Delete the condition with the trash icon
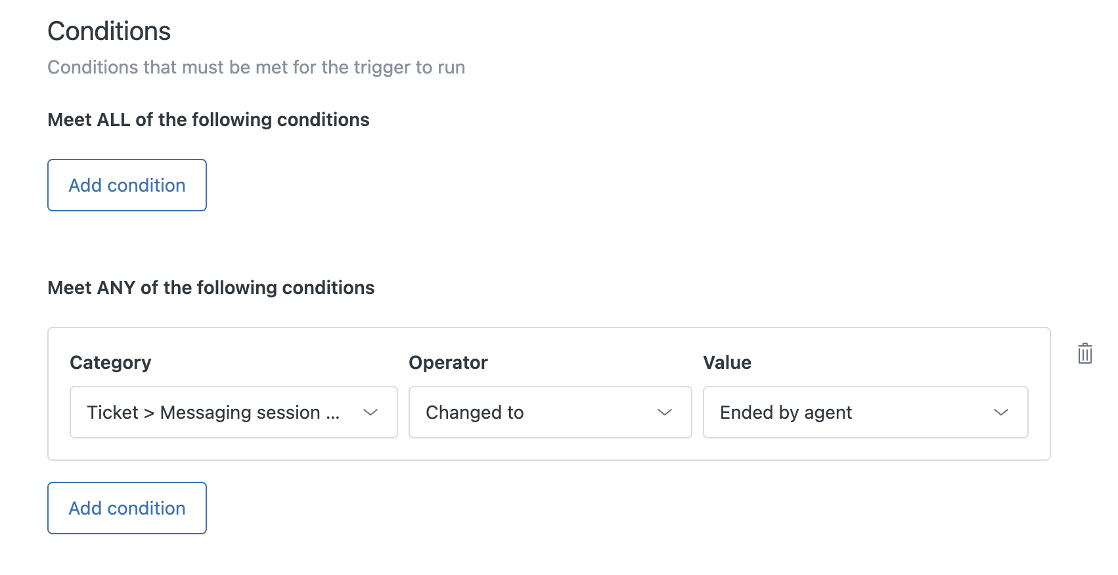This screenshot has height=575, width=1118. point(1084,354)
